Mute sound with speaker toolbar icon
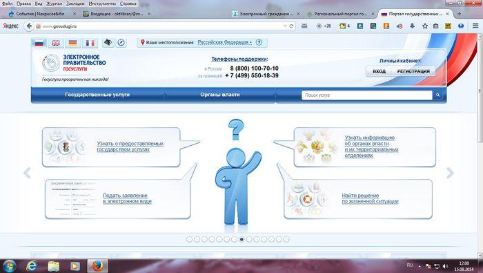The image size is (483, 273). click(x=400, y=26)
